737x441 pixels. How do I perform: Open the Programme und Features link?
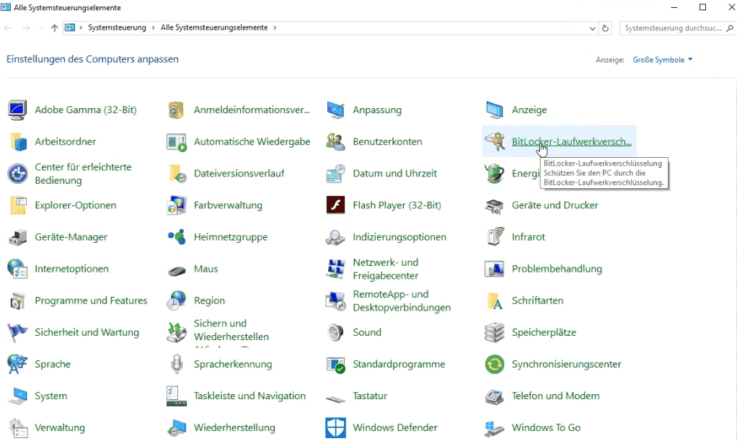[x=91, y=300]
